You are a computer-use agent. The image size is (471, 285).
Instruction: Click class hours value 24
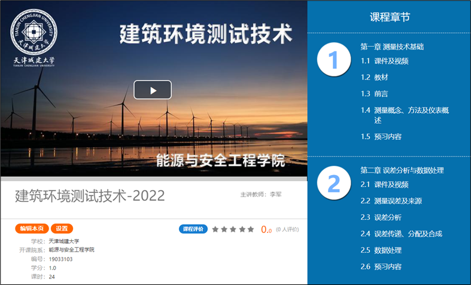pyautogui.click(x=51, y=277)
